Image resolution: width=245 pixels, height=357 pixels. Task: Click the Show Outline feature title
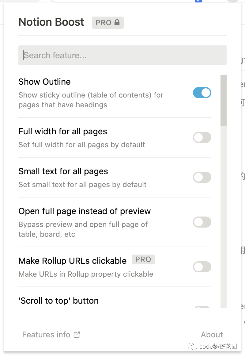(x=44, y=82)
